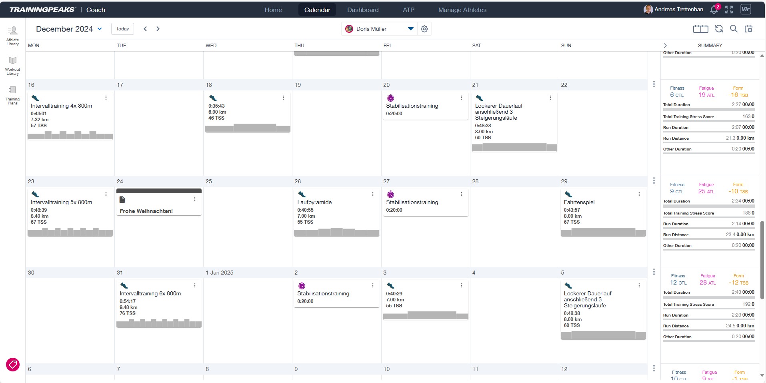This screenshot has height=383, width=766.
Task: Open the calendar search magnifier
Action: (734, 29)
